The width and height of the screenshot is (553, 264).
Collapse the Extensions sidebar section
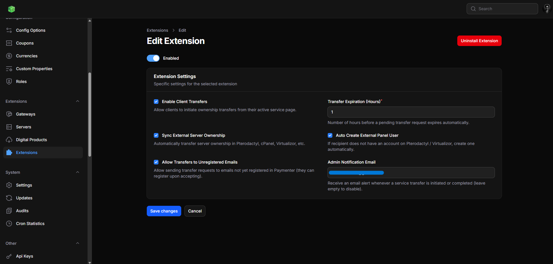point(78,101)
